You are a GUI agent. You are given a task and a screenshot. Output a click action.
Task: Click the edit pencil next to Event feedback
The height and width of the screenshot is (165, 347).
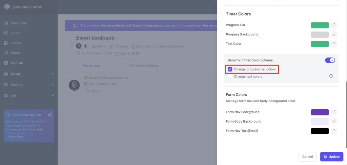pyautogui.click(x=117, y=38)
